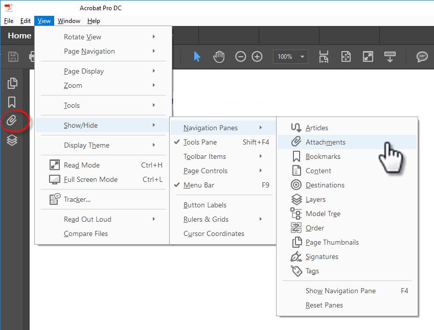Select Attachments in Navigation Panes submenu
This screenshot has height=330, width=434.
tap(325, 142)
